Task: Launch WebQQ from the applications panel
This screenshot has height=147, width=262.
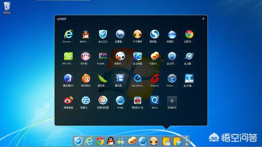Action: point(120,100)
